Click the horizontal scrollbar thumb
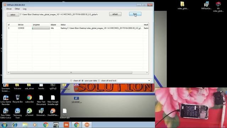The height and width of the screenshot is (128, 227). (x=71, y=73)
